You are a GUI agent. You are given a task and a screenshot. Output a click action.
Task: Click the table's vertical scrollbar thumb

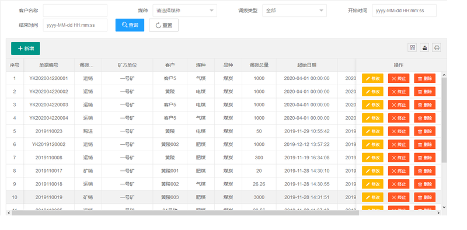tap(444, 120)
